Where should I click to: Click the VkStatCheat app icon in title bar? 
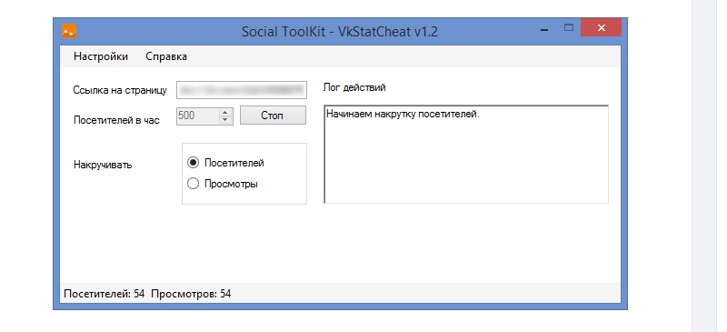click(x=69, y=31)
